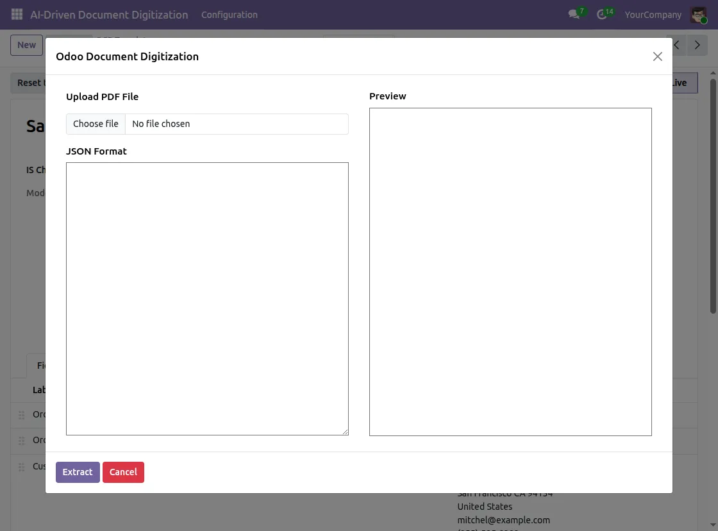Click the Extract button
The width and height of the screenshot is (718, 531).
tap(78, 472)
